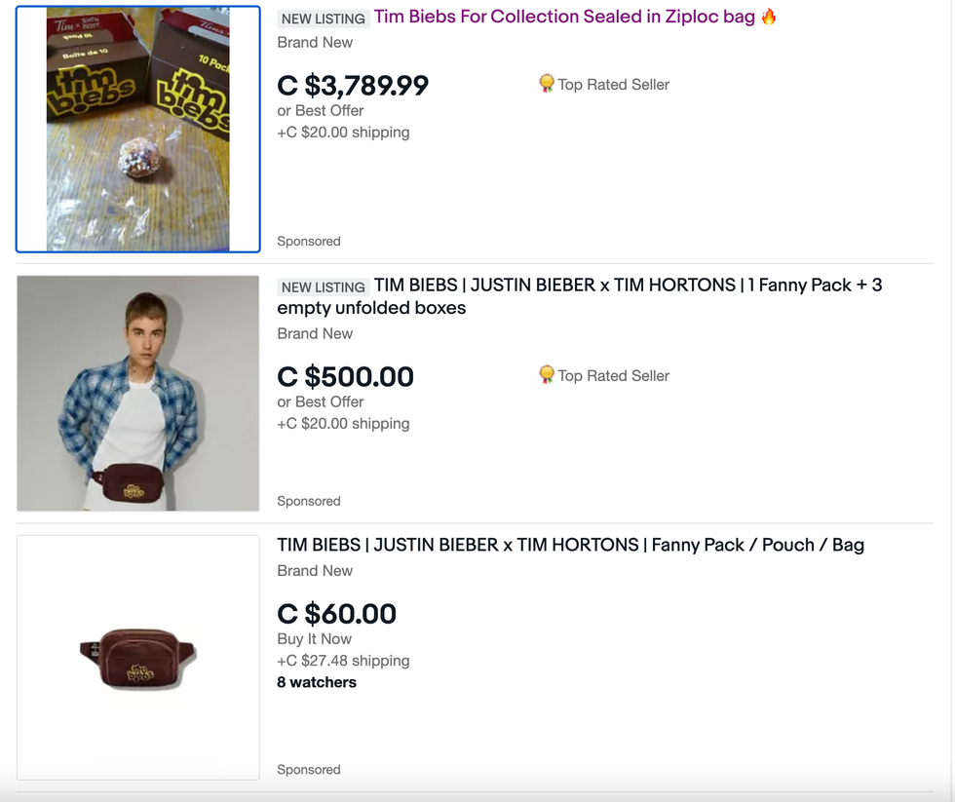Click the C $500.00 price

346,377
